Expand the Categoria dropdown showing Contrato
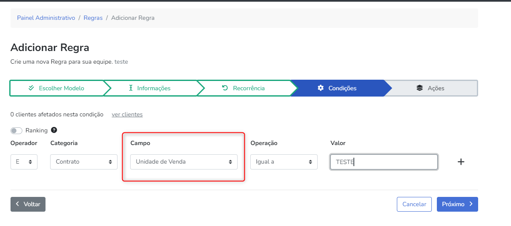This screenshot has width=511, height=226. pyautogui.click(x=84, y=162)
